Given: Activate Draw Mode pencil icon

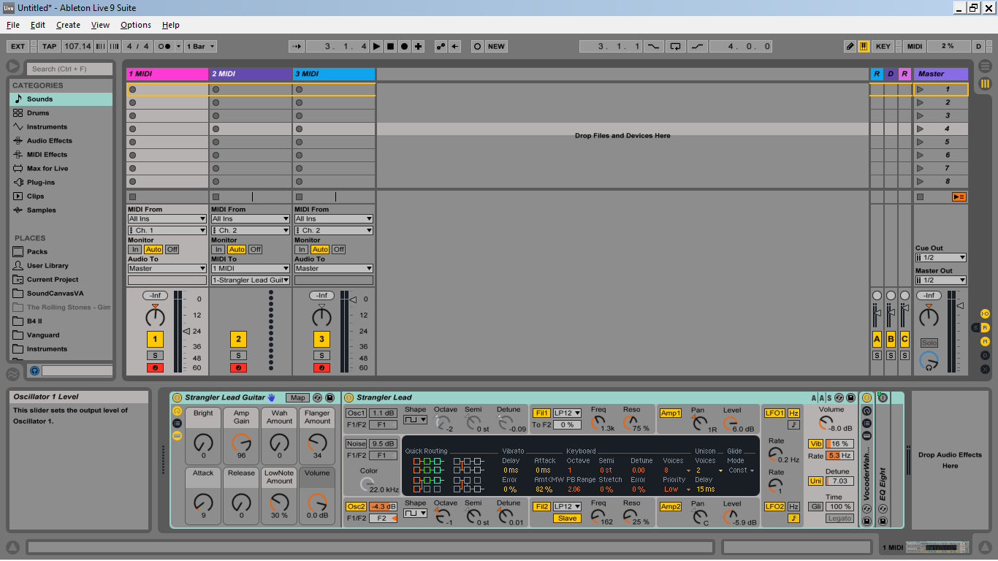Looking at the screenshot, I should [850, 46].
